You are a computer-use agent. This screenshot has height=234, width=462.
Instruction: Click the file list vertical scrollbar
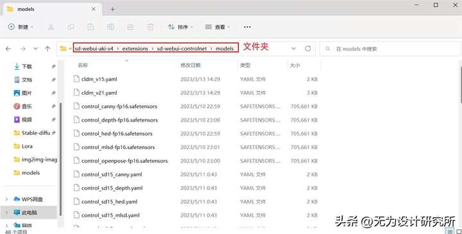click(461, 85)
